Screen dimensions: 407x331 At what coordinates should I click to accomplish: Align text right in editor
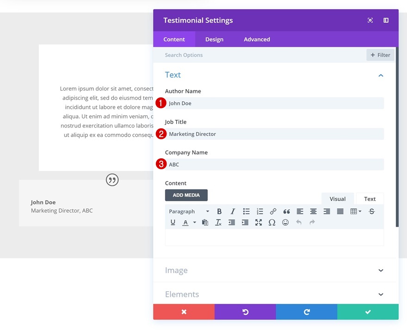[x=327, y=211]
